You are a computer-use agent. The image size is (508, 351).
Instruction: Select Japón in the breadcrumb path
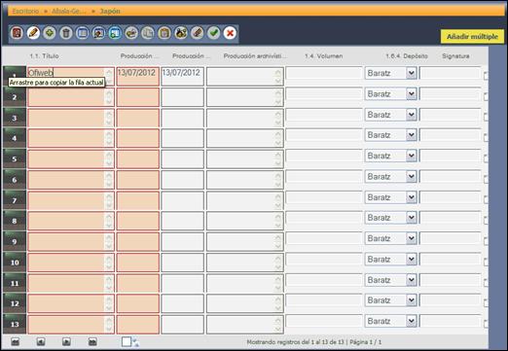pyautogui.click(x=110, y=11)
